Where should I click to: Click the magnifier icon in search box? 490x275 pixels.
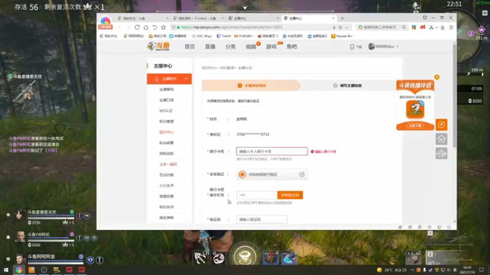(x=404, y=28)
